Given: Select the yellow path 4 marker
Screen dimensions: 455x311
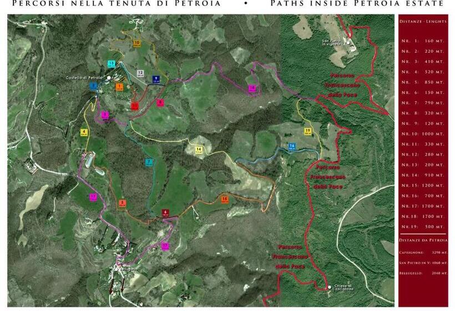Looking at the screenshot, I should [84, 133].
